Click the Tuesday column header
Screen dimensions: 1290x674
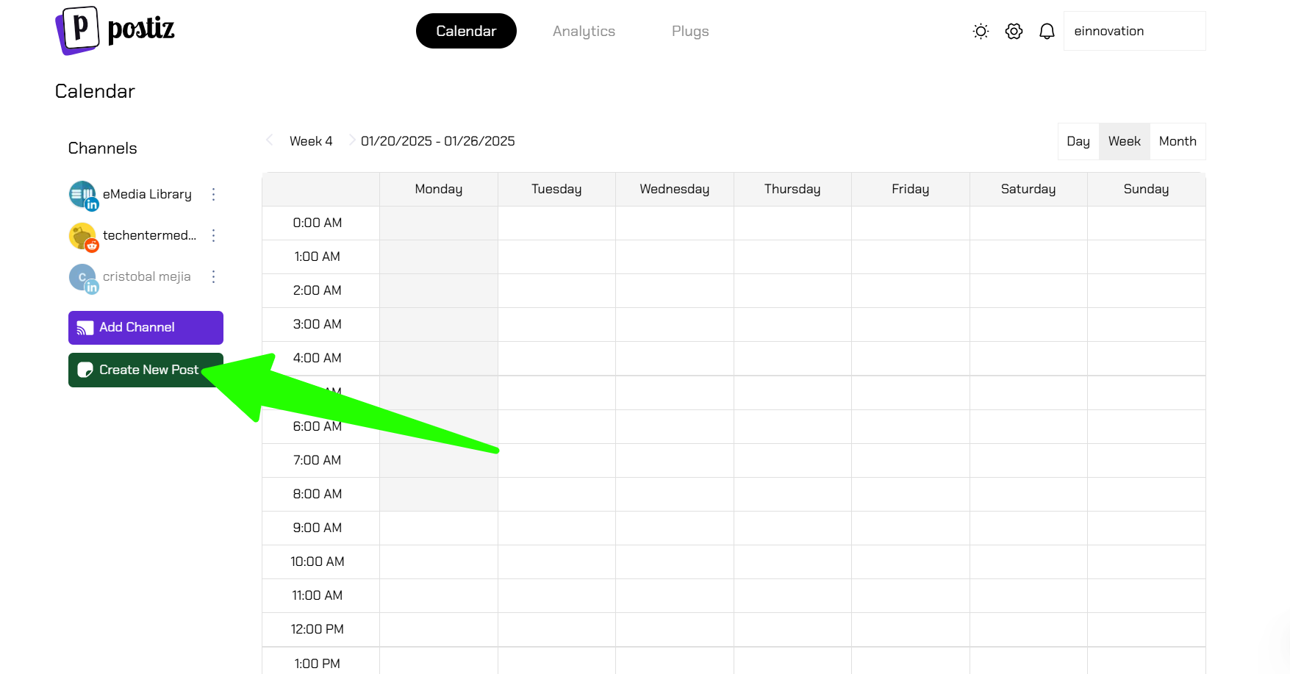556,189
